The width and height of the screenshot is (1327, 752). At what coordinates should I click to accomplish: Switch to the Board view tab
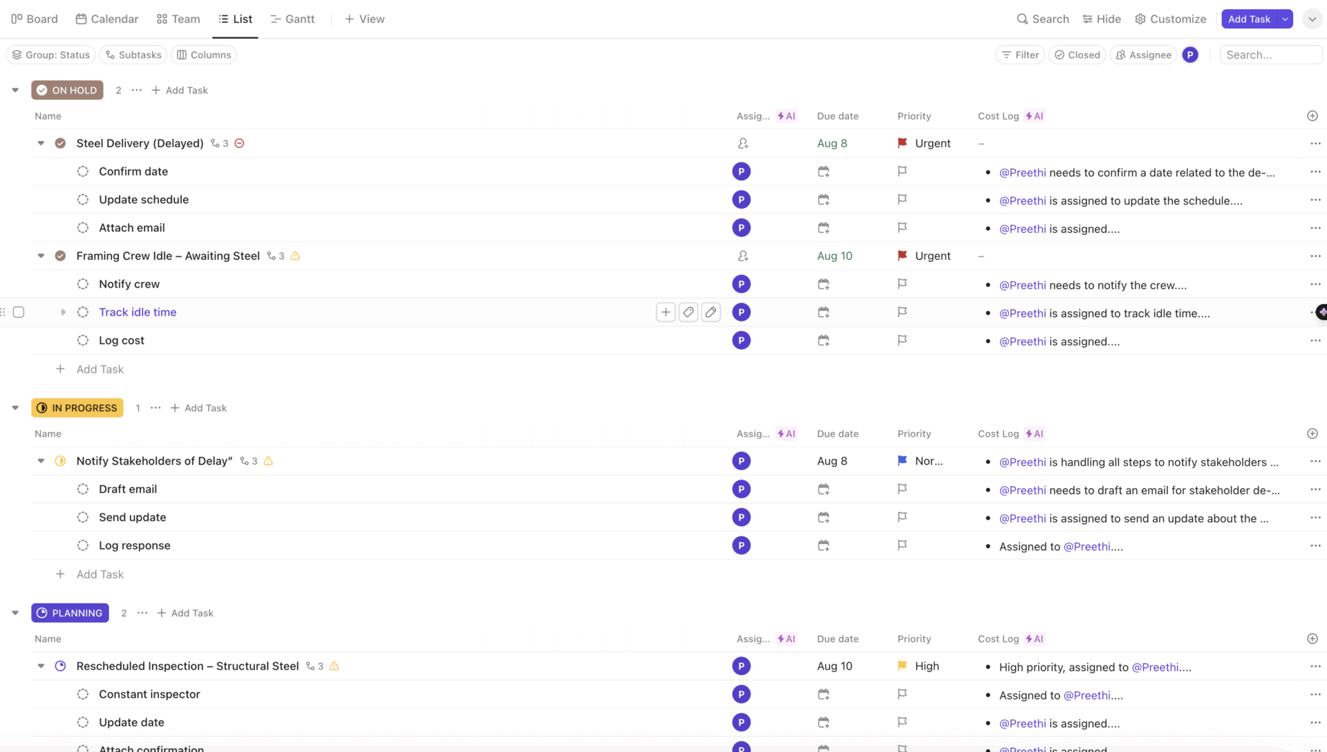pos(35,19)
